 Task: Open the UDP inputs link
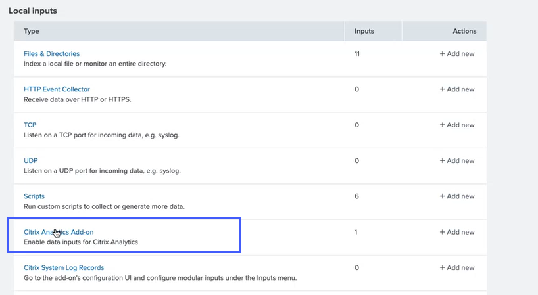click(x=31, y=160)
